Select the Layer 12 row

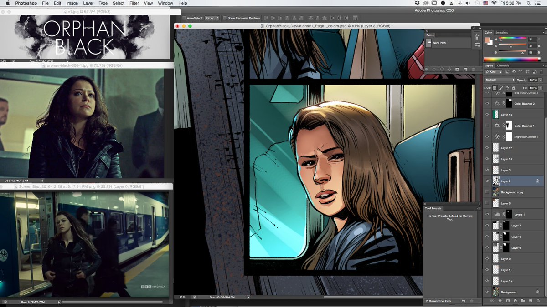[513, 148]
